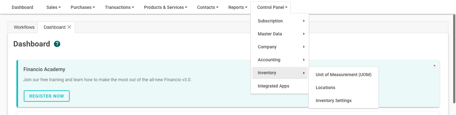The width and height of the screenshot is (456, 115).
Task: Click the free training description text
Action: (107, 80)
